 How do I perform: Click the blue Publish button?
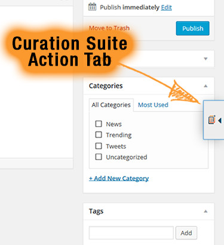click(x=192, y=28)
